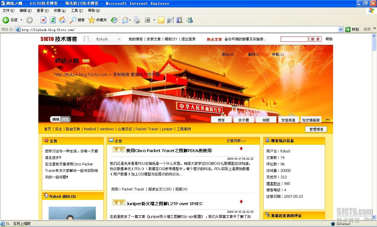
Task: Click the 博客积分 link in statistics
Action: (273, 184)
